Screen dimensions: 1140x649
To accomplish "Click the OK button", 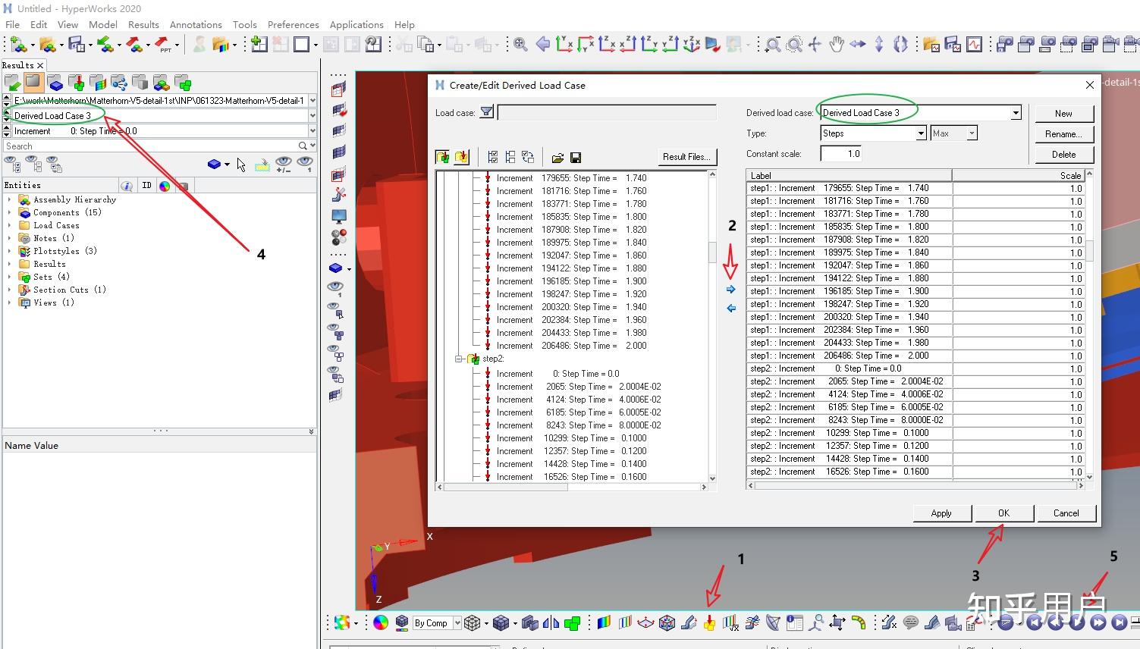I will click(x=1003, y=513).
